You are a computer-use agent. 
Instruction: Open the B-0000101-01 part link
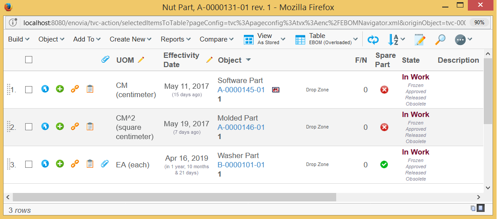[x=241, y=165]
